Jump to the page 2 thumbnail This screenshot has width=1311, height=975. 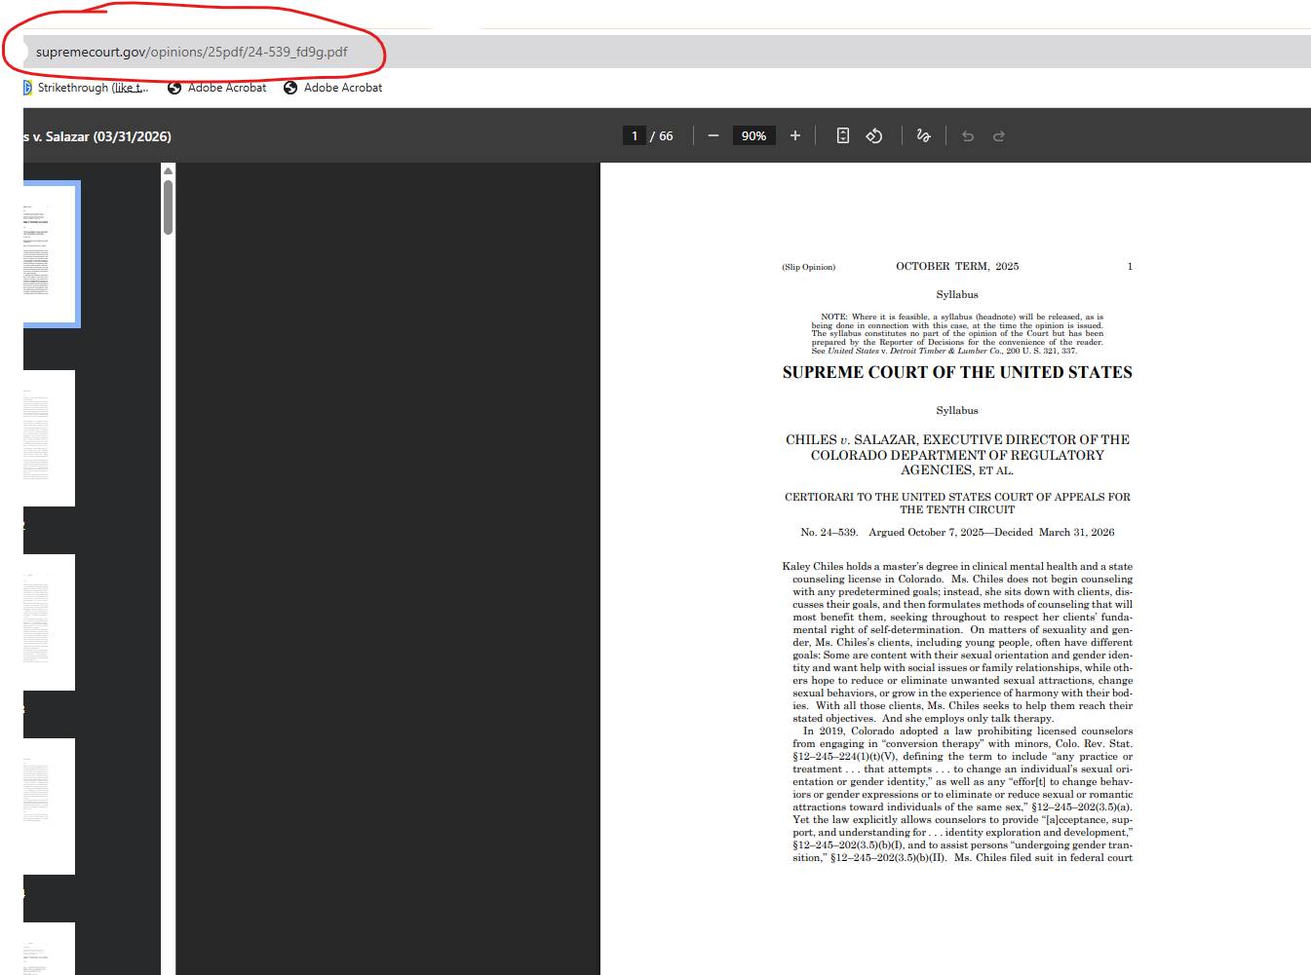click(x=49, y=437)
